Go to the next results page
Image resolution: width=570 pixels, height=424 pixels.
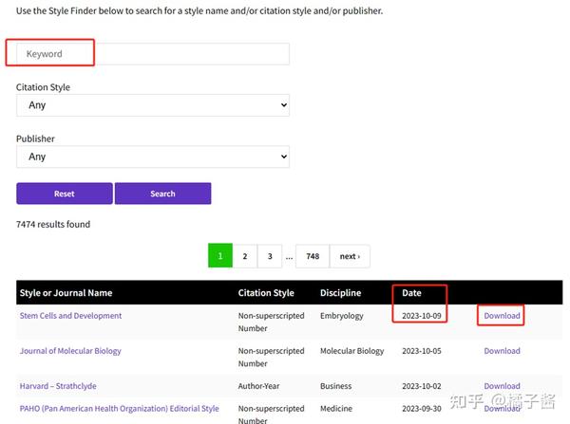(x=350, y=256)
